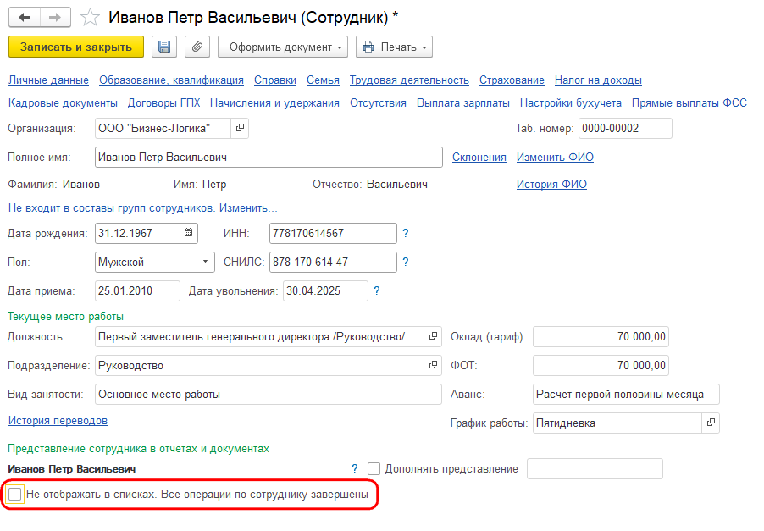This screenshot has height=531, width=764.
Task: Open the Подразделение record via its icon
Action: click(433, 365)
